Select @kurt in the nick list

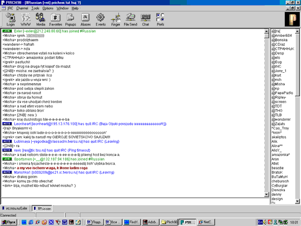(x=277, y=75)
